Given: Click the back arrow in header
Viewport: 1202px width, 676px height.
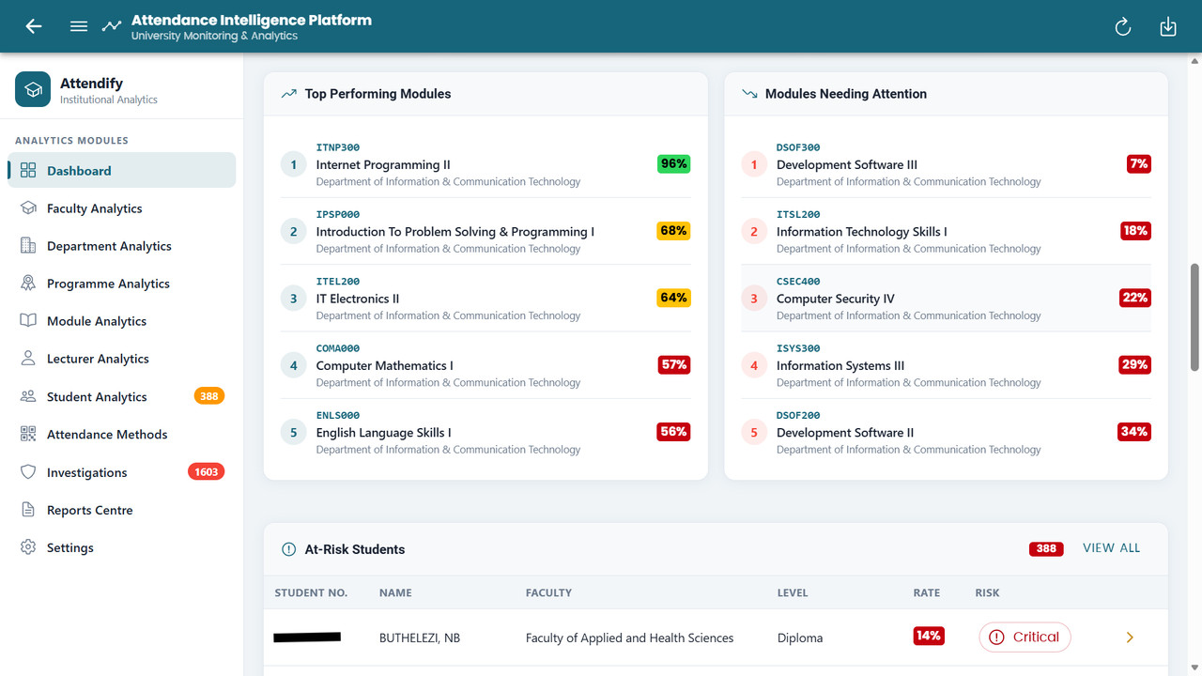Looking at the screenshot, I should [34, 26].
